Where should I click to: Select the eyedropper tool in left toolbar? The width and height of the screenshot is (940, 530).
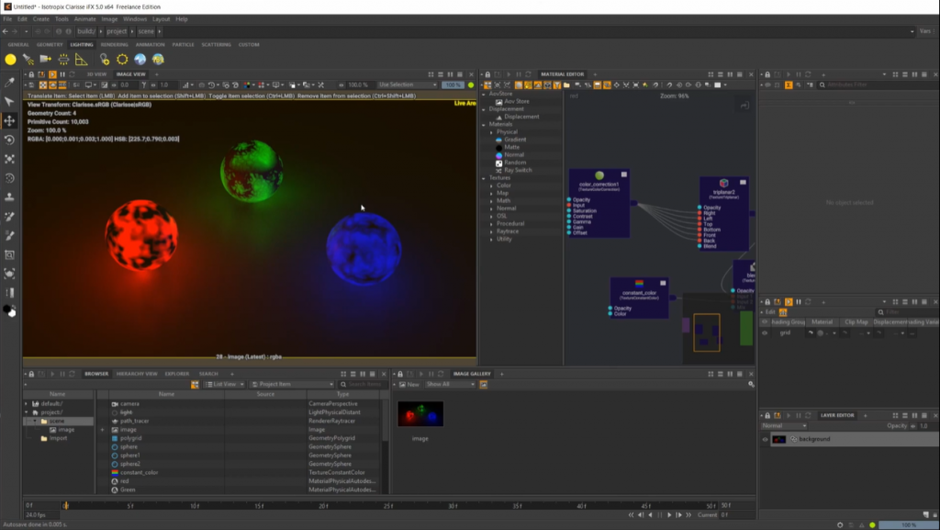pyautogui.click(x=10, y=82)
